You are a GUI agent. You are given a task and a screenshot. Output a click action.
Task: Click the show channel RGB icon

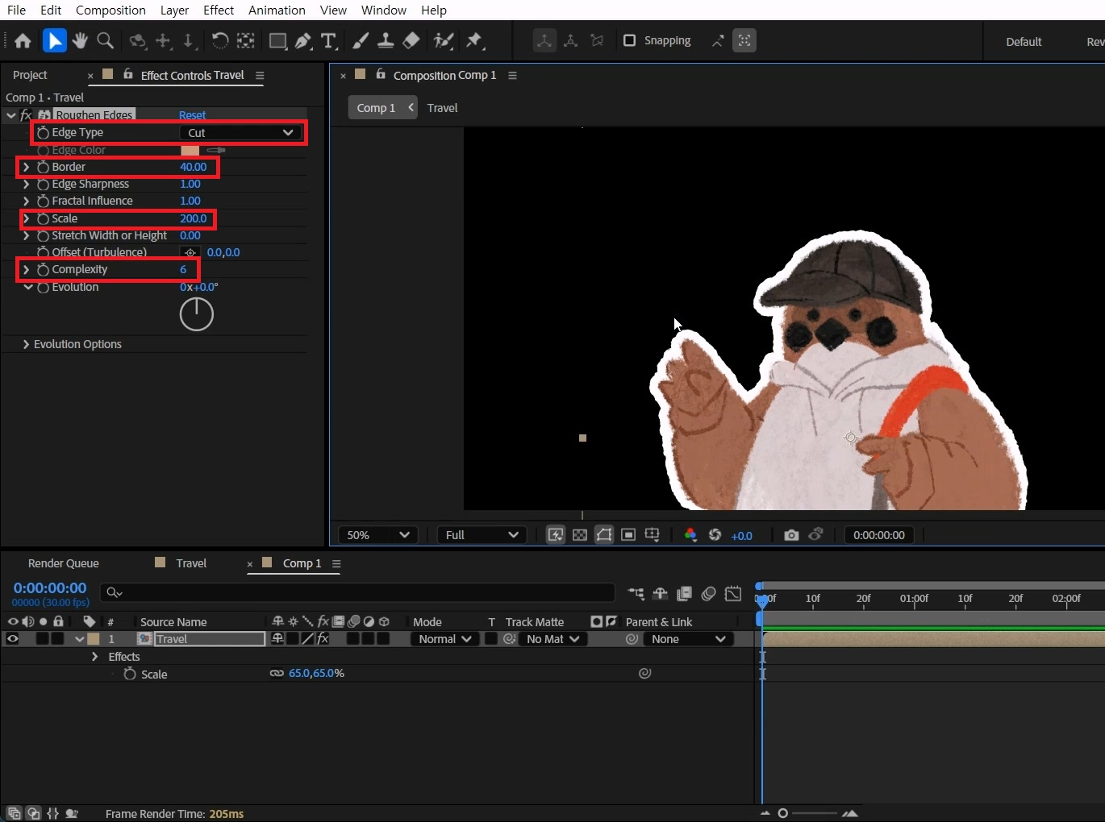(690, 535)
